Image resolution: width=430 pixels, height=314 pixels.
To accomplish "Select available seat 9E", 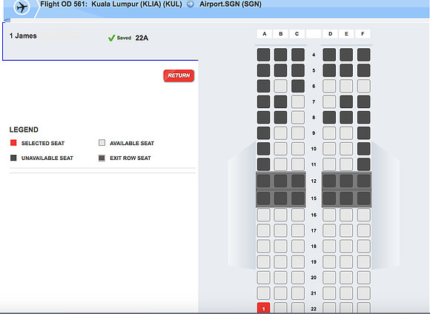I will (x=346, y=133).
